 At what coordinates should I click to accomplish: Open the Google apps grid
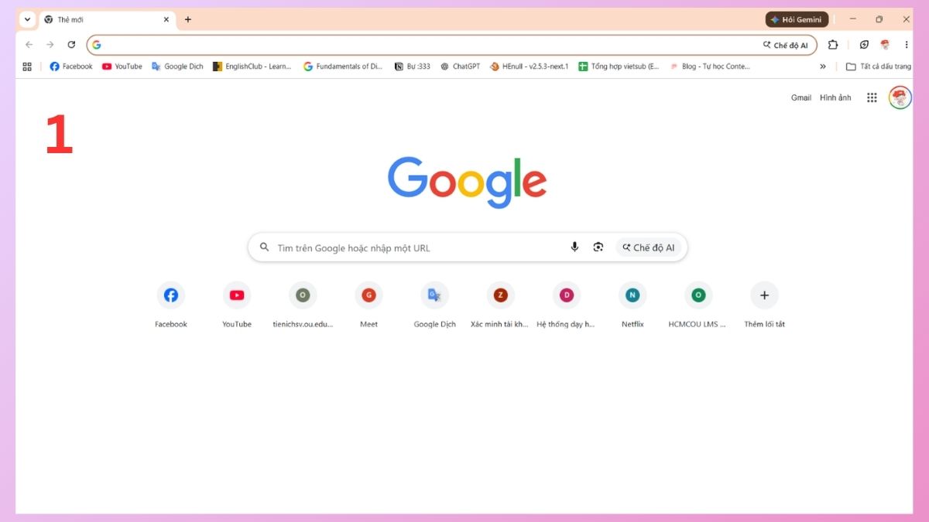point(872,97)
